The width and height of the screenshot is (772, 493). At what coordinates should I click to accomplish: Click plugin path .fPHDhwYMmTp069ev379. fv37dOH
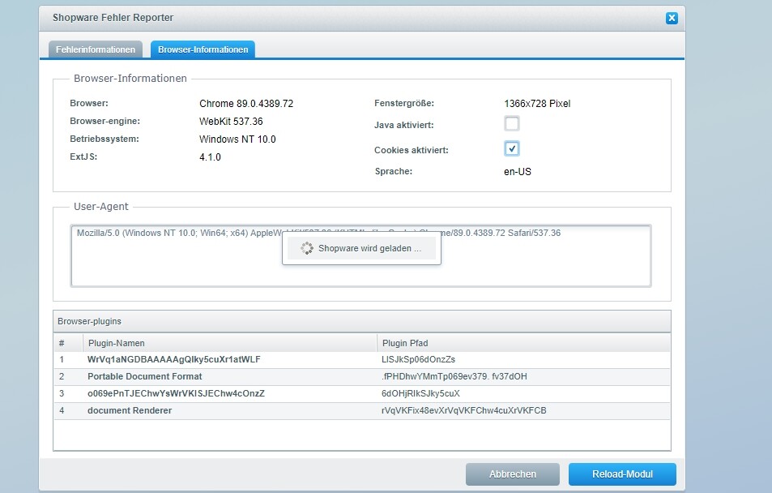coord(454,377)
